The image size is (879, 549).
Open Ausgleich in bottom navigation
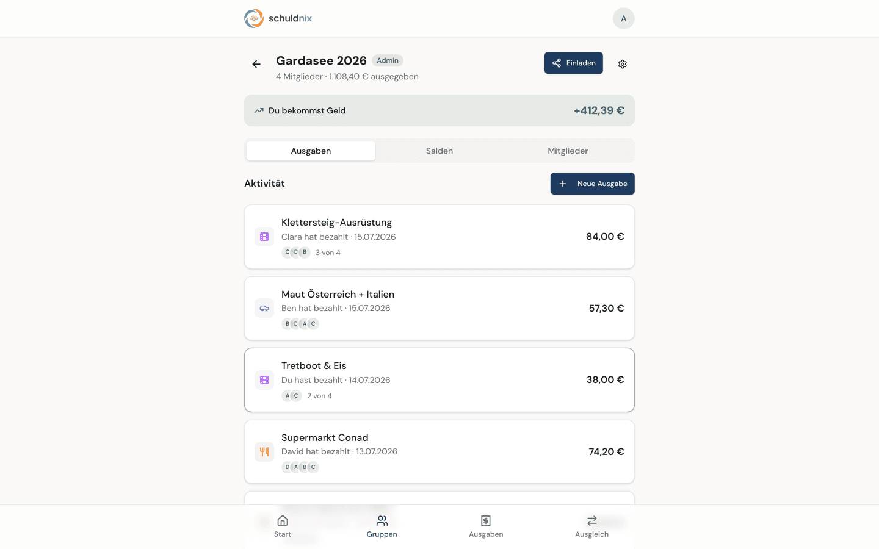click(x=592, y=526)
